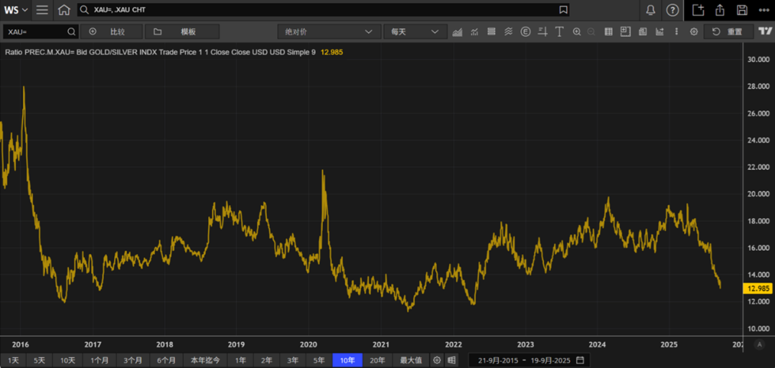This screenshot has height=368, width=775.
Task: Click the 重置 reset button
Action: pos(728,32)
